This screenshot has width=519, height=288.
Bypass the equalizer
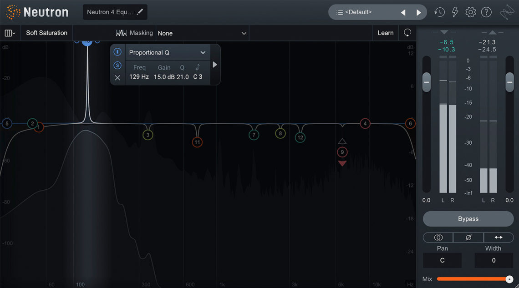click(x=468, y=219)
